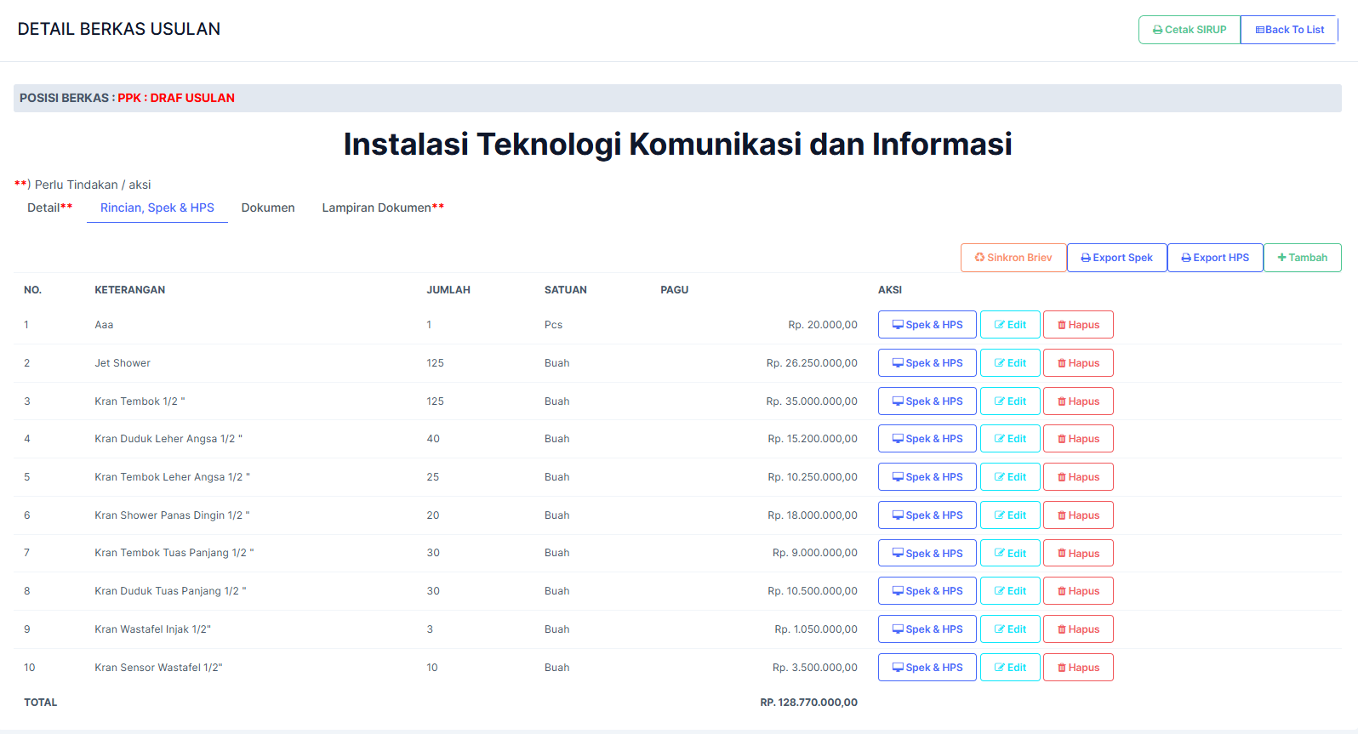Go back using Back To List
The width and height of the screenshot is (1358, 734).
(1289, 30)
